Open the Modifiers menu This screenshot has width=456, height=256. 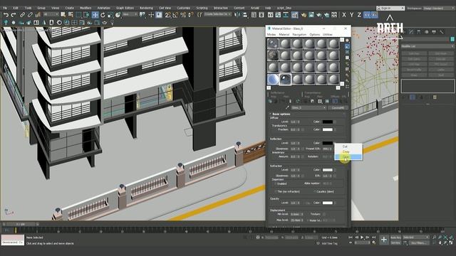coord(85,8)
